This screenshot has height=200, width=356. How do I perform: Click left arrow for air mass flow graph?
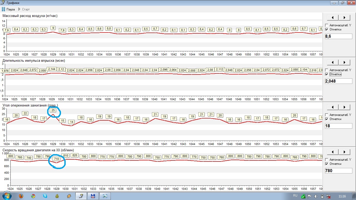(333, 17)
